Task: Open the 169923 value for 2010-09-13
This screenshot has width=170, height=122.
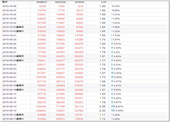Action: tap(41, 111)
